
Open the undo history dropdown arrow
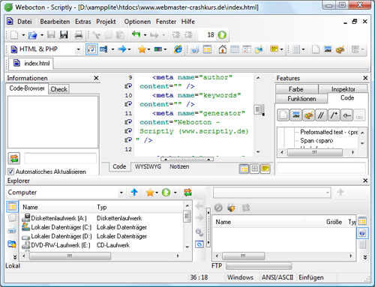(145, 35)
